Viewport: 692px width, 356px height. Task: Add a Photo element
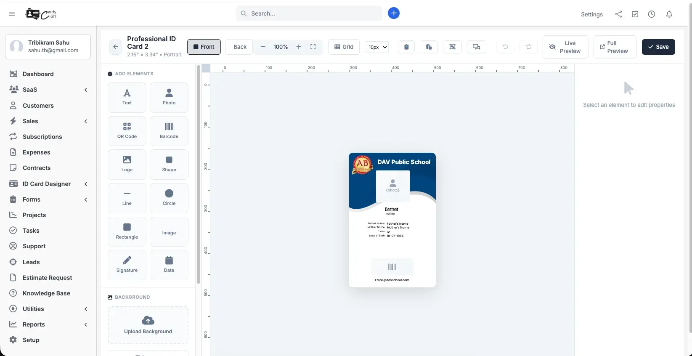tap(169, 98)
